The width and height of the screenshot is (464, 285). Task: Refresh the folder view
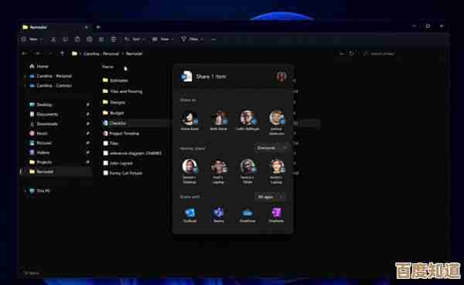point(352,53)
